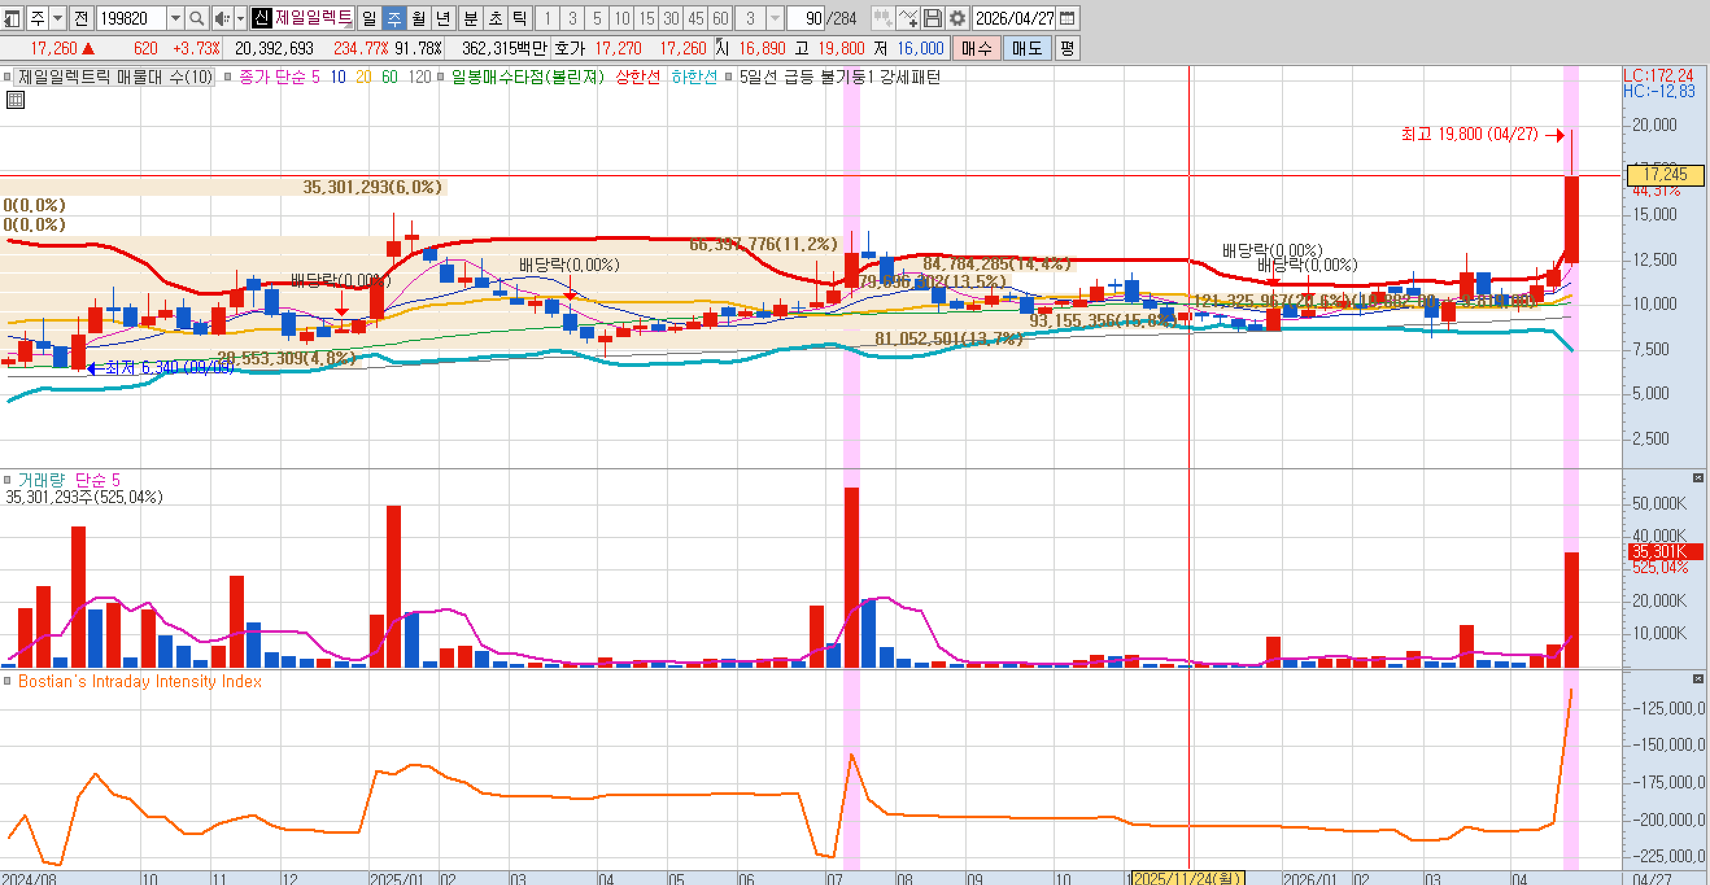Click the 매도 sell button
Viewport: 1710px width, 885px height.
click(1027, 49)
